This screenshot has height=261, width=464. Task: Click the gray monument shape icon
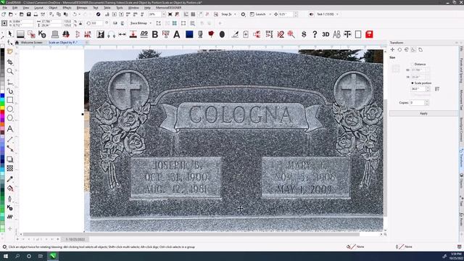tap(55, 34)
